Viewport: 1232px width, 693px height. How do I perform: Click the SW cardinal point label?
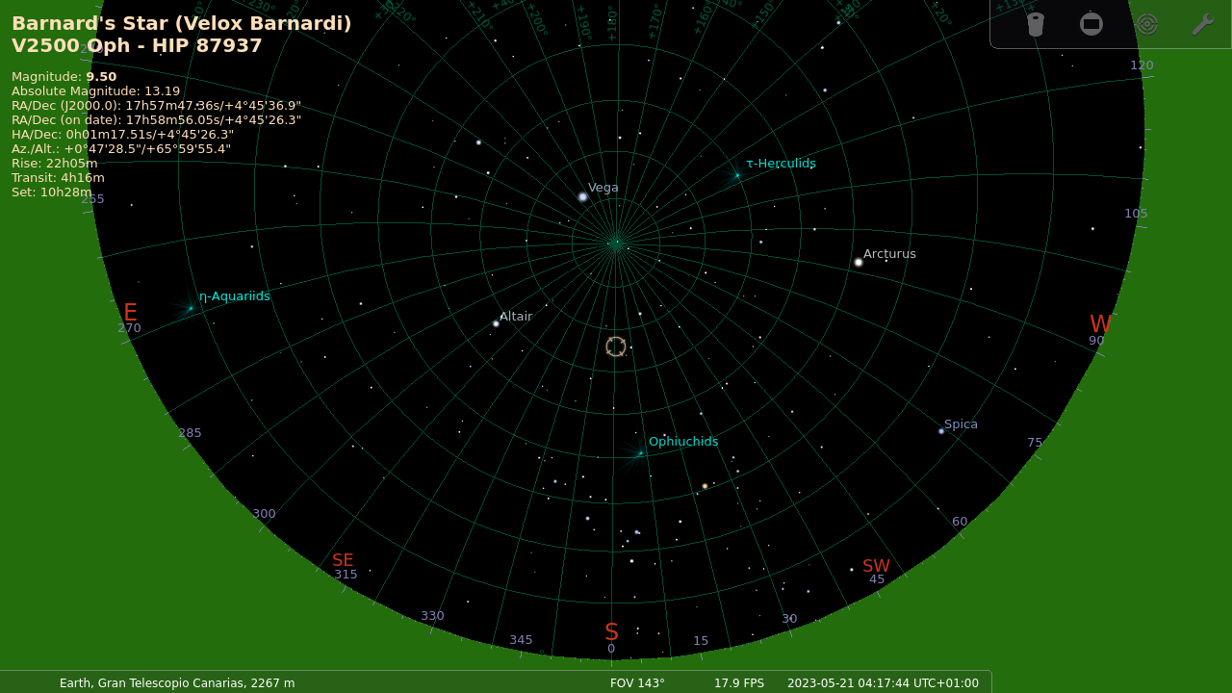[x=876, y=566]
